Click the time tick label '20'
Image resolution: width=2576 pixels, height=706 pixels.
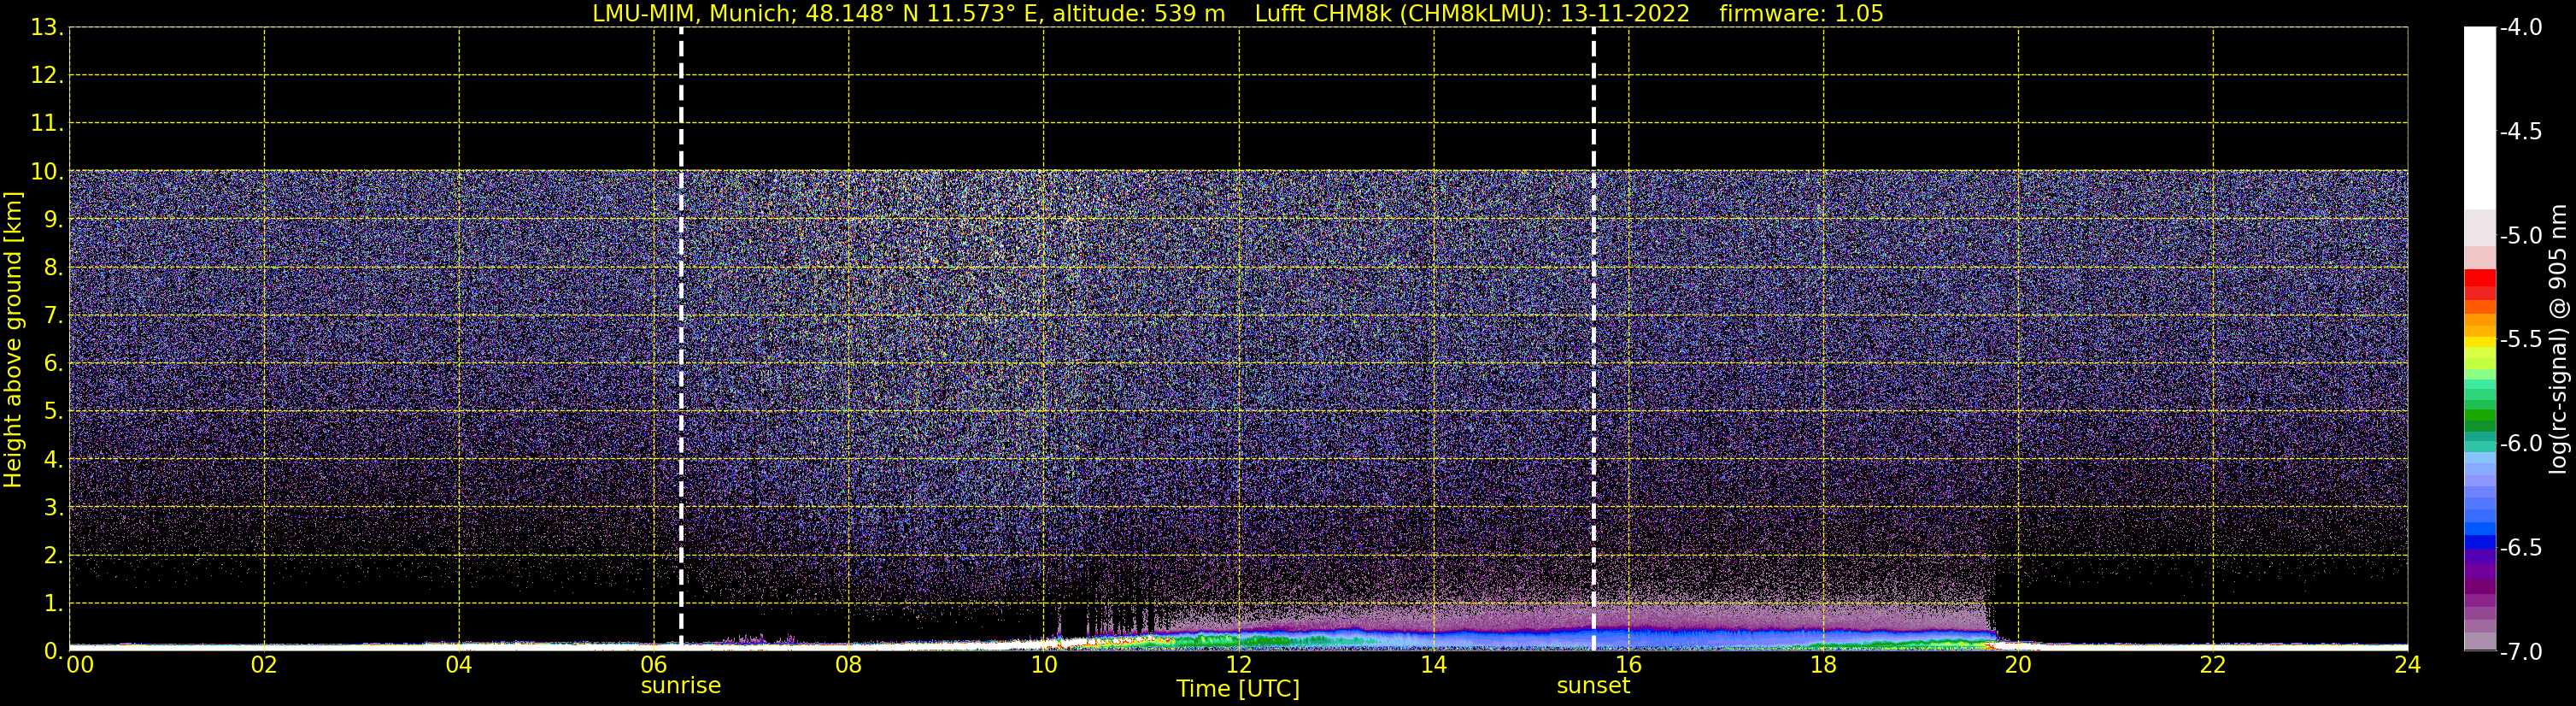tap(2018, 665)
